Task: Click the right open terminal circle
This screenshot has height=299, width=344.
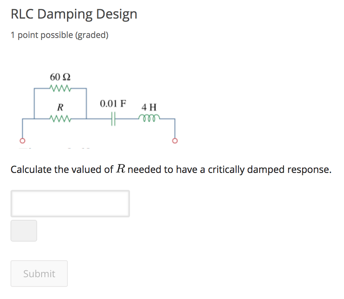Action: (175, 140)
